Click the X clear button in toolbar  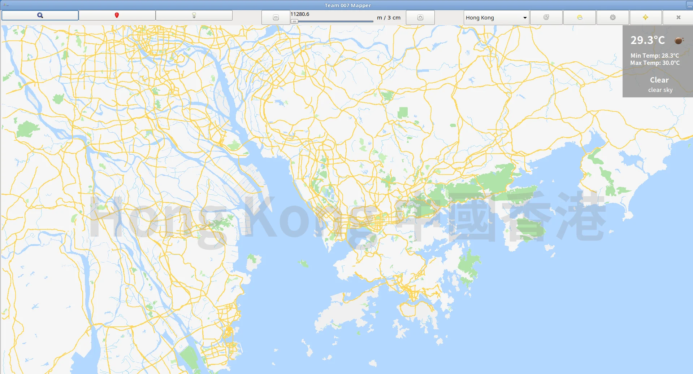pyautogui.click(x=678, y=17)
